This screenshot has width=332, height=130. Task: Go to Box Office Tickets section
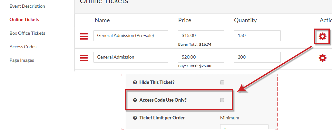coord(27,33)
